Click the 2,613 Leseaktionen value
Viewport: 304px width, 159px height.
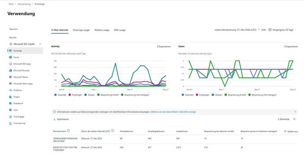179,147
